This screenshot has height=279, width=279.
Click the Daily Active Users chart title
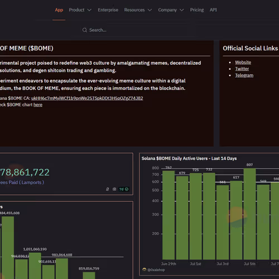189,158
